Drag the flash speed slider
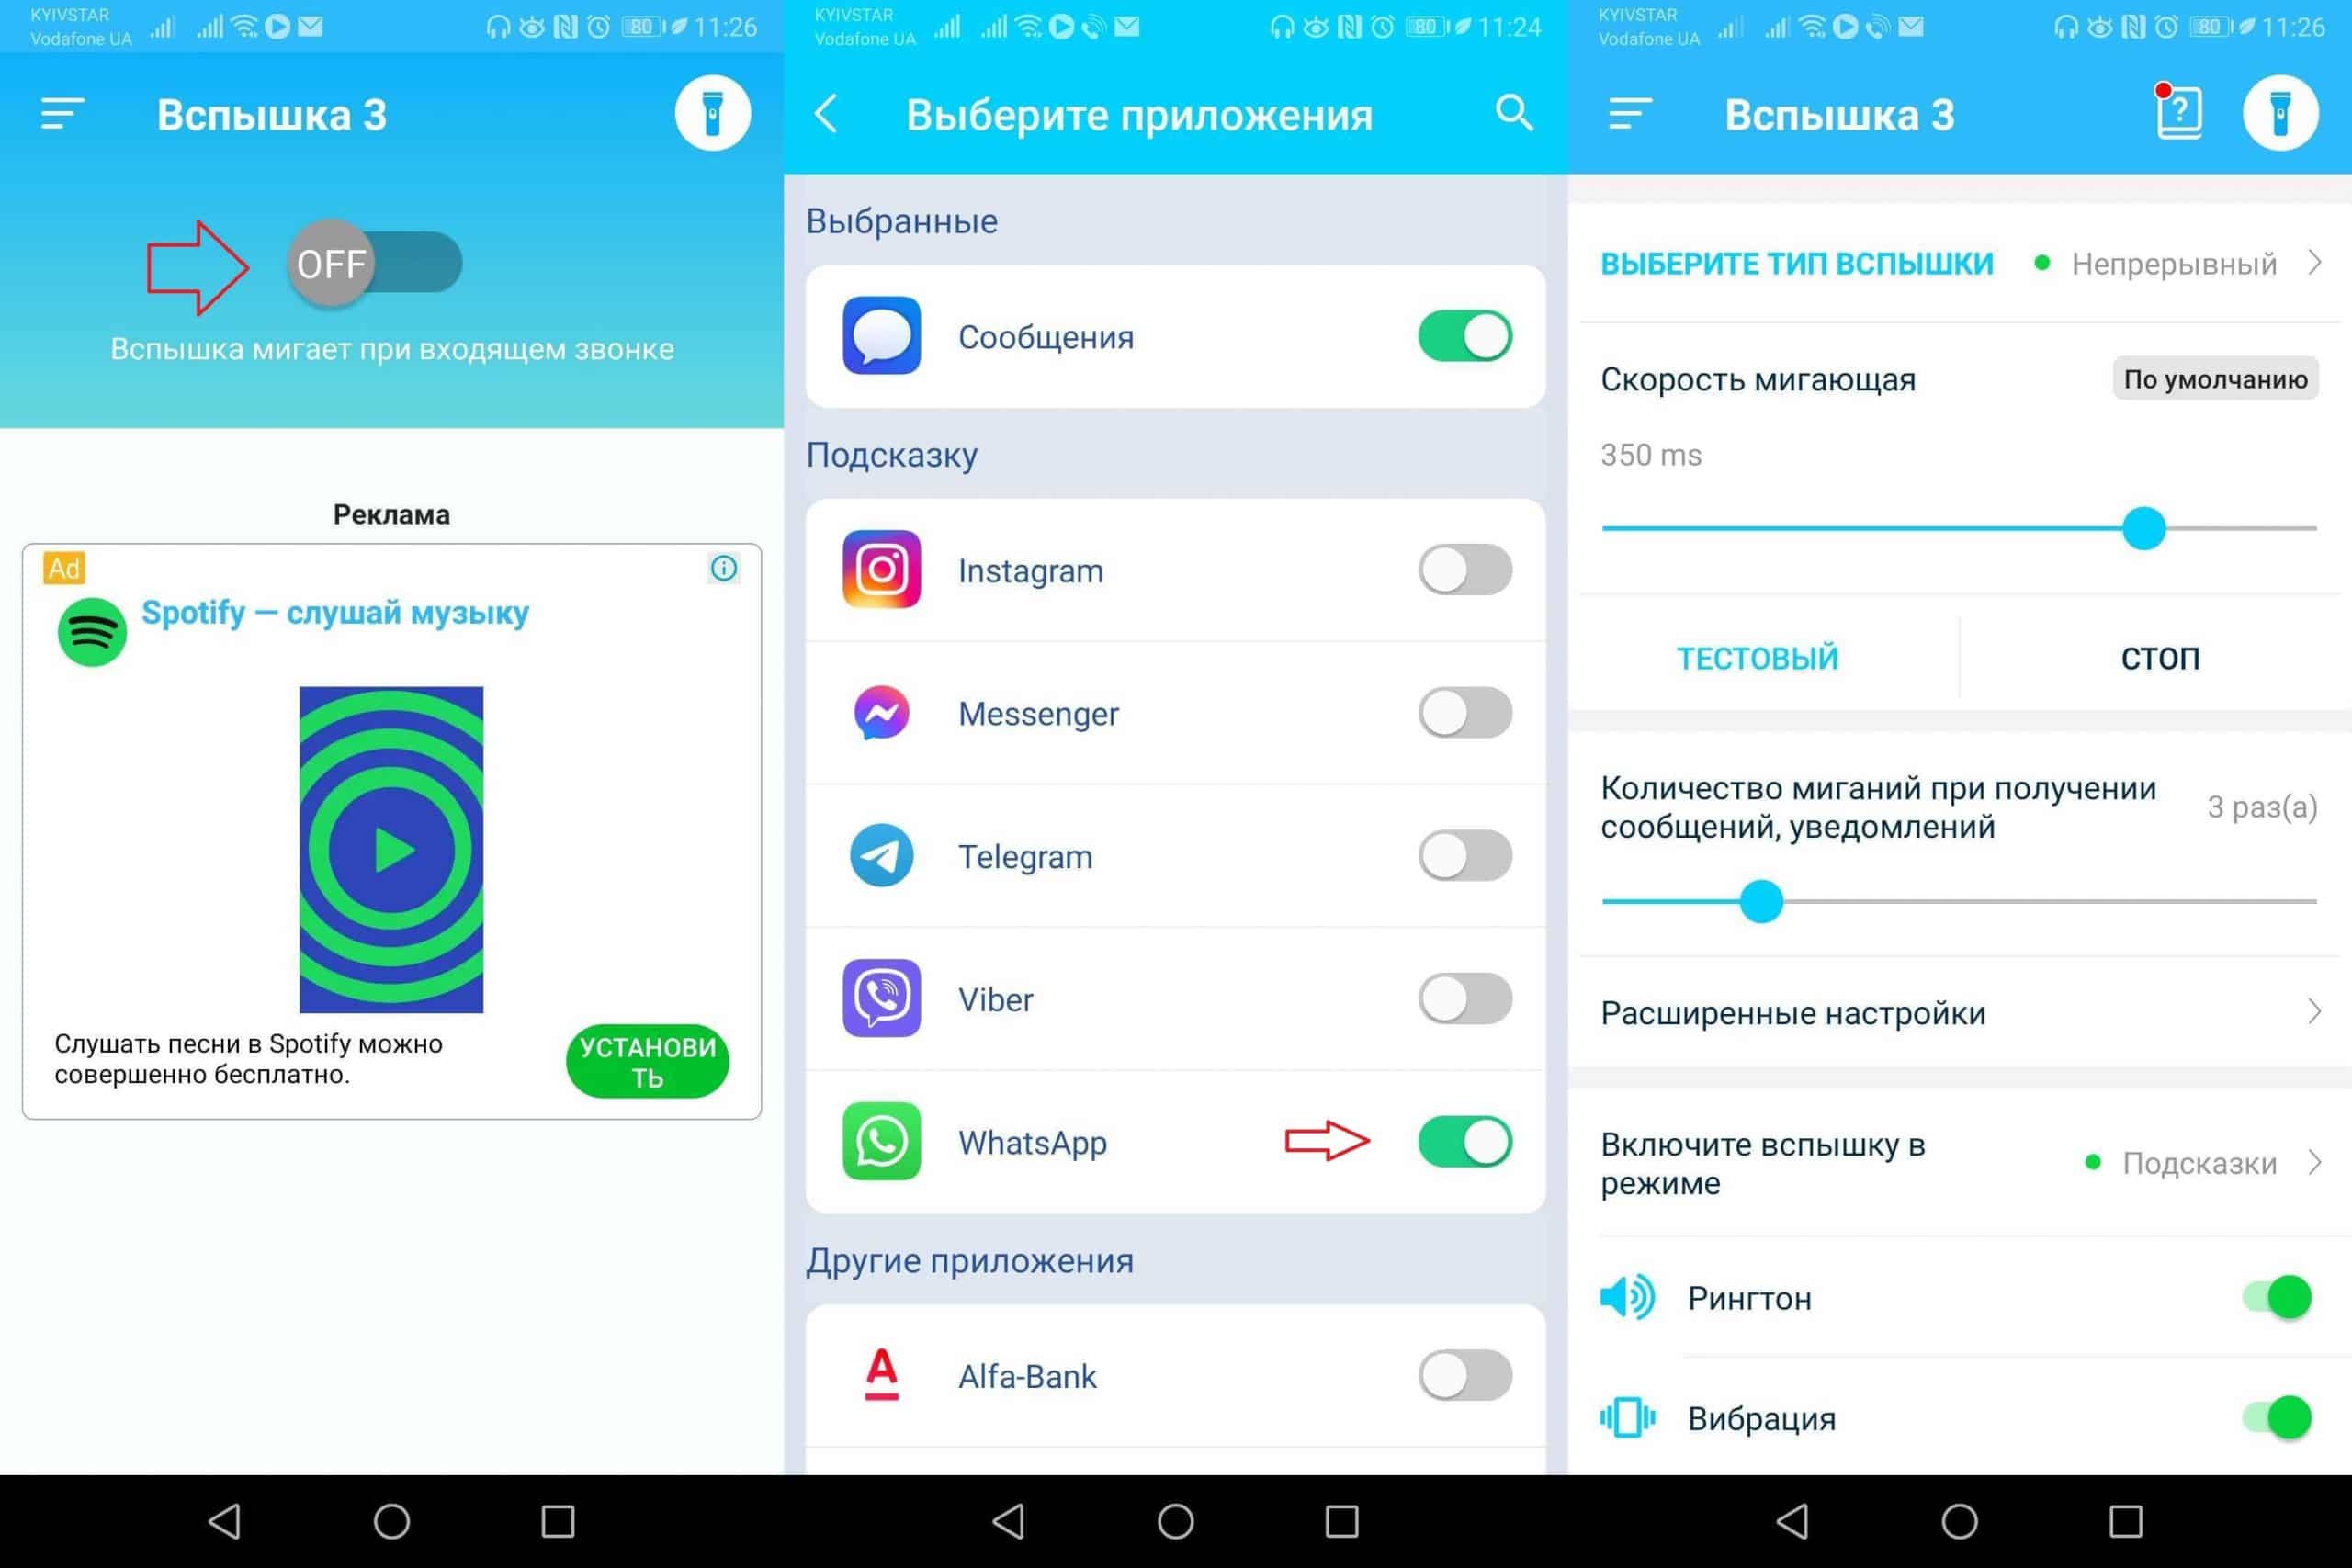 (2141, 526)
